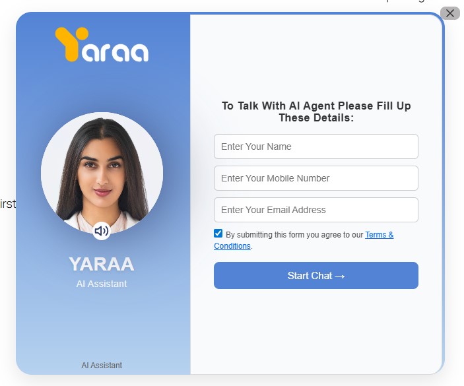Focus the Enter Your Name field
The height and width of the screenshot is (386, 464).
coord(316,146)
